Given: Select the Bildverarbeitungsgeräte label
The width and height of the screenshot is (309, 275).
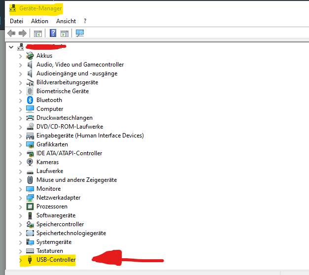Looking at the screenshot, I should [67, 82].
